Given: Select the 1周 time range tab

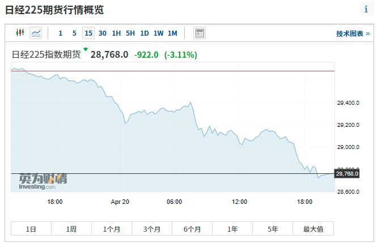Looking at the screenshot, I should point(71,229).
